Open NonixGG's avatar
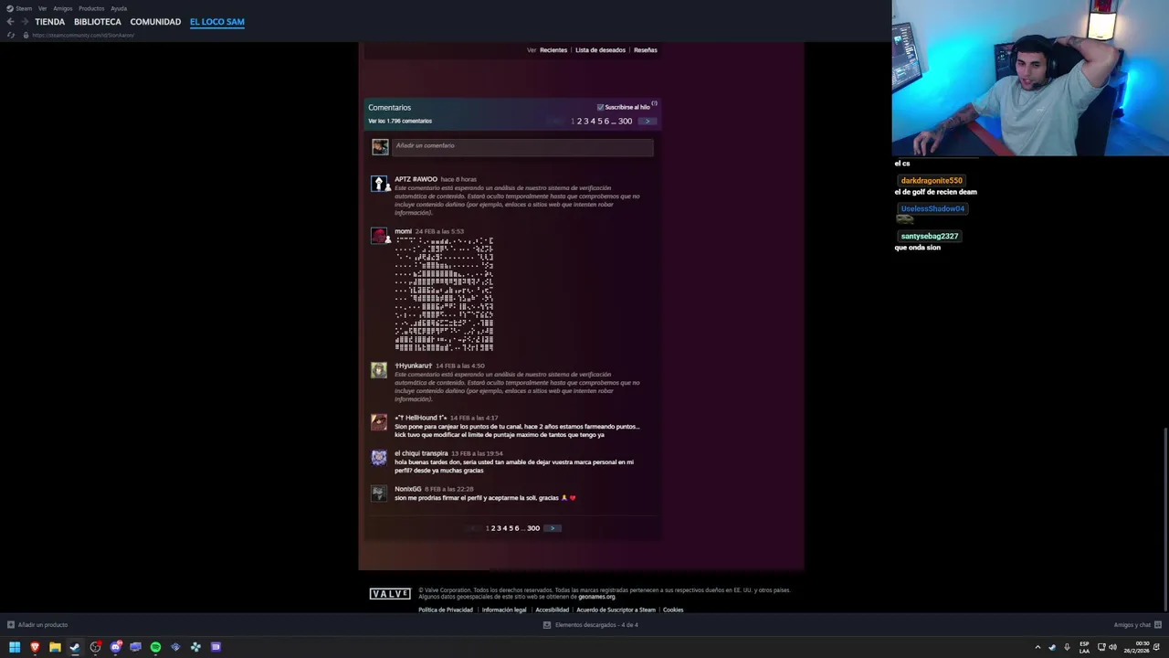The image size is (1169, 658). coord(379,493)
